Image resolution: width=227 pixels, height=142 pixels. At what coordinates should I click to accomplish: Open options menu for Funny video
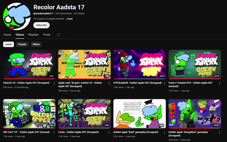109,132
